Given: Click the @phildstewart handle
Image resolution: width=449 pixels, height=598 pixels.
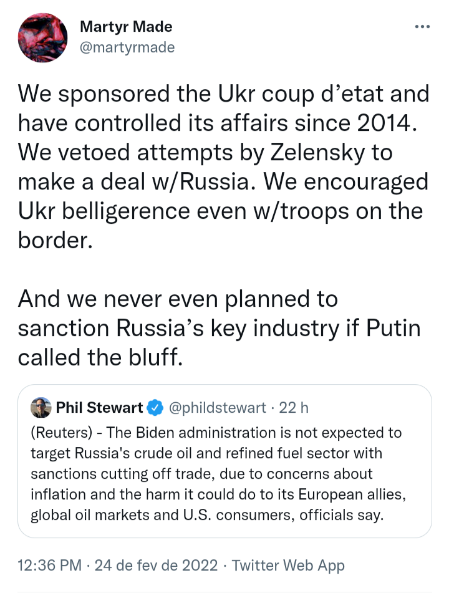Looking at the screenshot, I should tap(216, 408).
